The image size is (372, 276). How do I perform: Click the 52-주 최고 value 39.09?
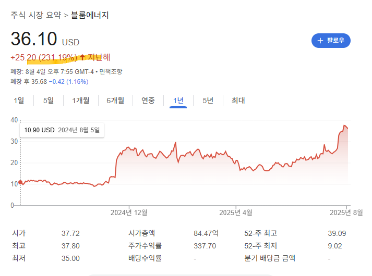click(337, 233)
